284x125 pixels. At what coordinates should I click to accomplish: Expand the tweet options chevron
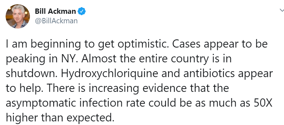click(282, 10)
